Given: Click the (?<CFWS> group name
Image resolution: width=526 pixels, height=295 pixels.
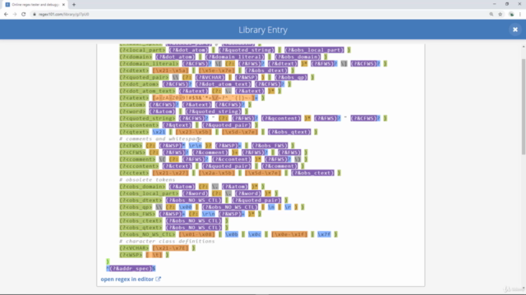Looking at the screenshot, I should tap(132, 152).
